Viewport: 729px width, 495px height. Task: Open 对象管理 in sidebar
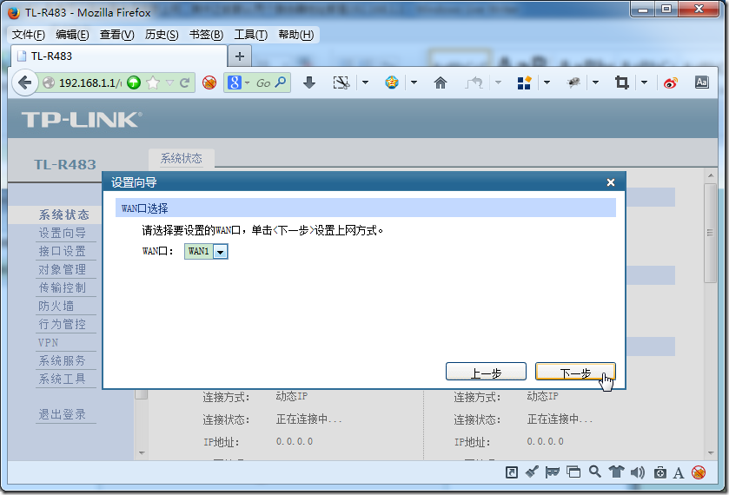[63, 269]
